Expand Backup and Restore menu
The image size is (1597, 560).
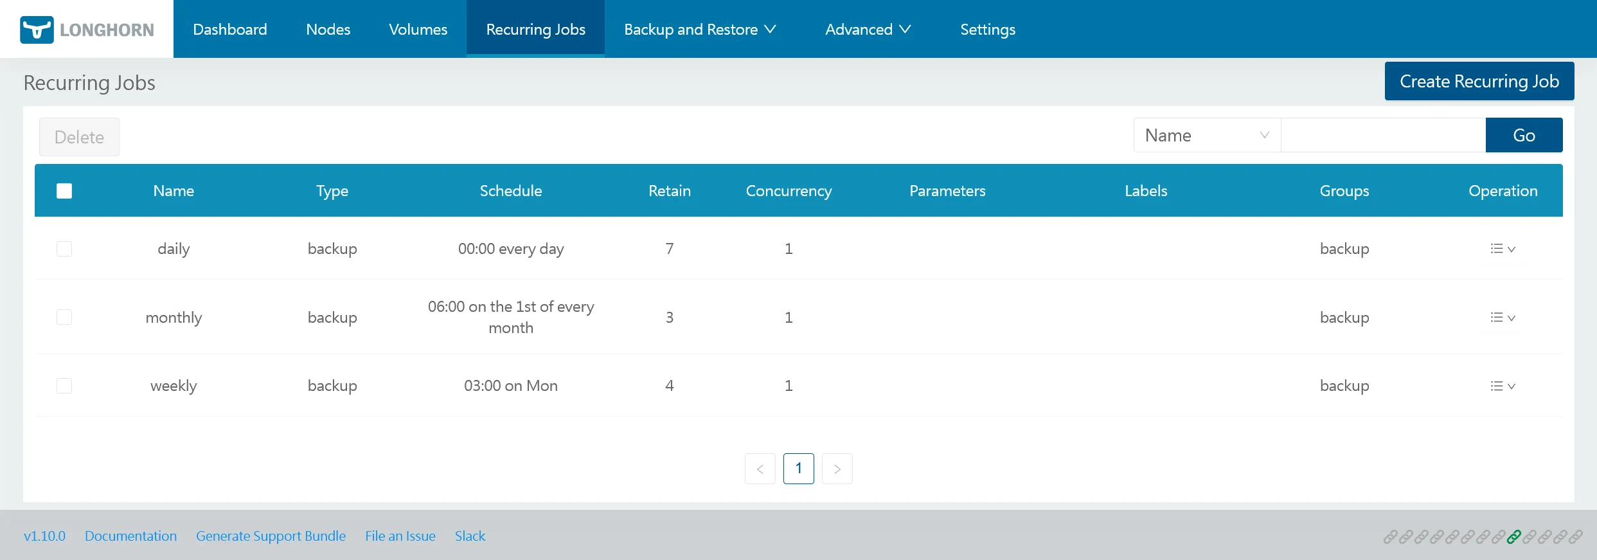(x=700, y=30)
